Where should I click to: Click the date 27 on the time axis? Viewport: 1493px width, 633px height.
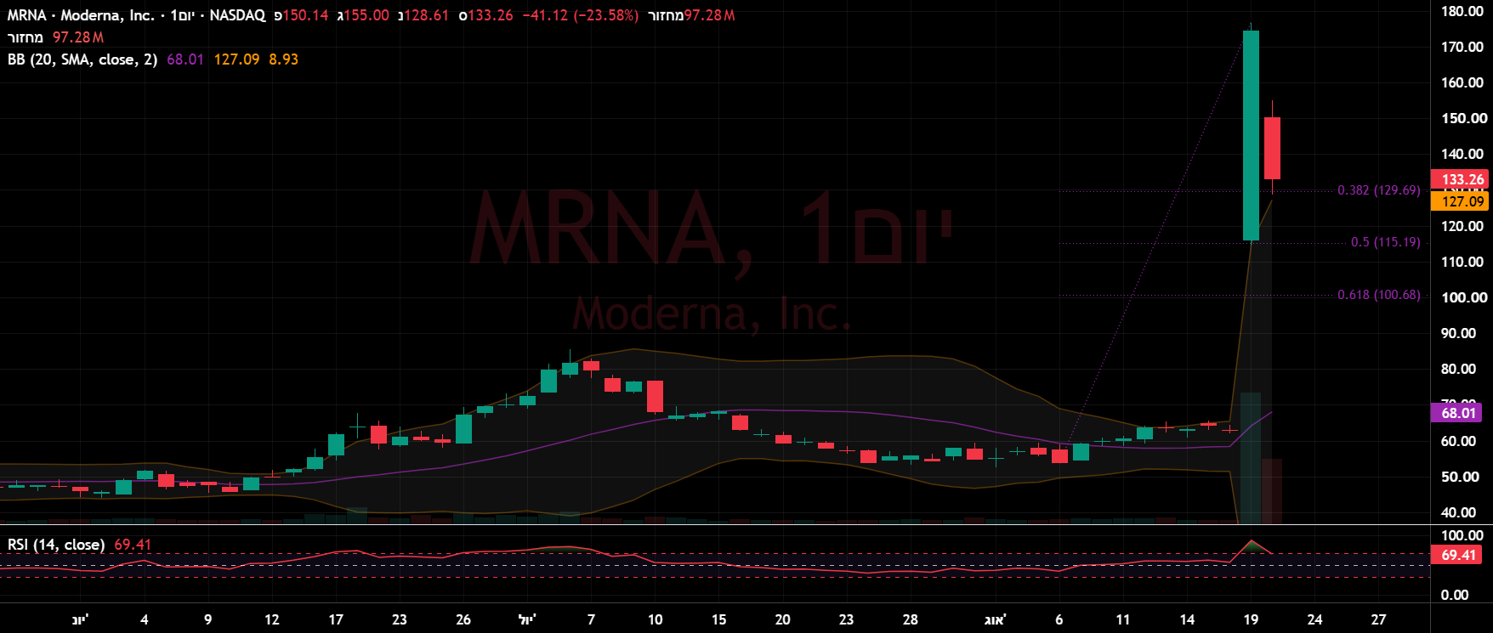[1379, 619]
